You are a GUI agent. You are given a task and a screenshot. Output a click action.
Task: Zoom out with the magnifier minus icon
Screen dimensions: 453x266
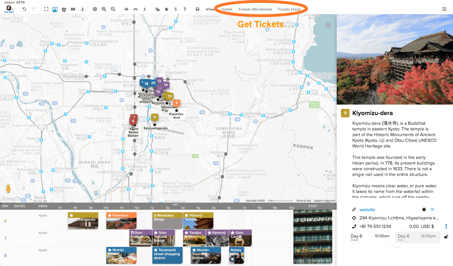tap(113, 9)
